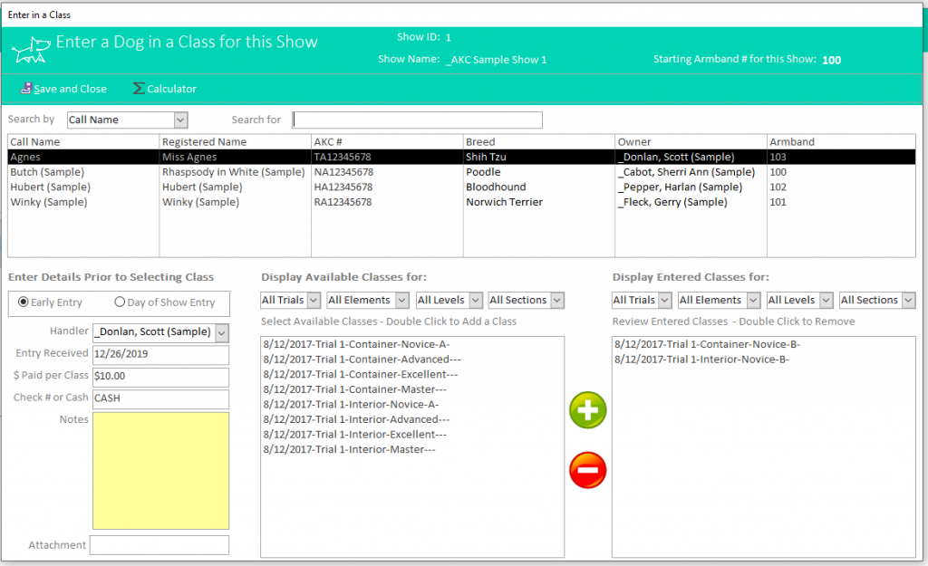Select the Early Entry radio button
The height and width of the screenshot is (566, 928).
(24, 302)
